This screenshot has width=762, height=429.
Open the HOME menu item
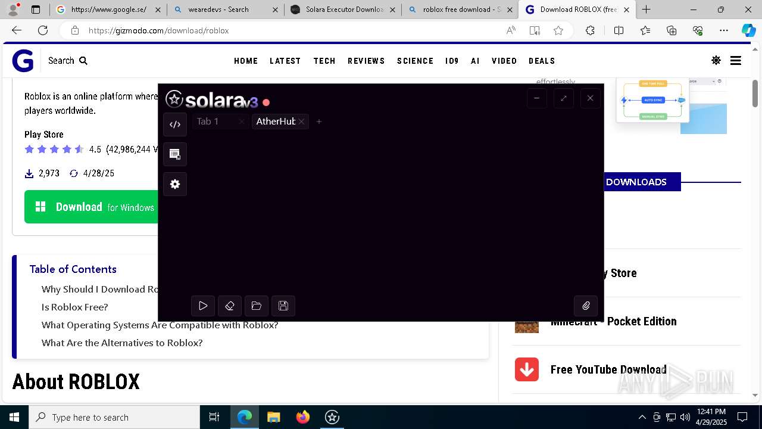point(246,61)
